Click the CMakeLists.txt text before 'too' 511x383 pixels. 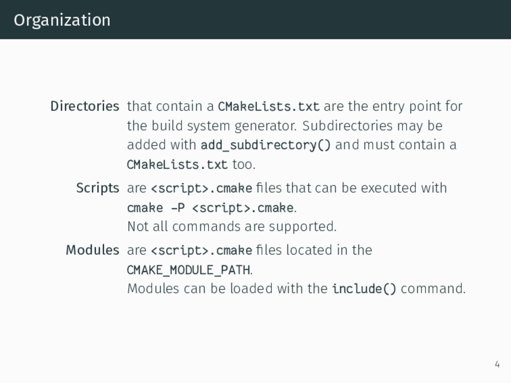[177, 165]
